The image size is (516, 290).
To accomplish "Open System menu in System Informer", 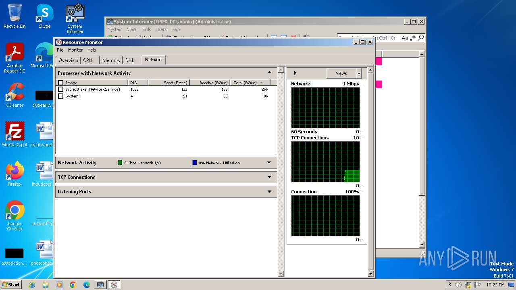I will [115, 29].
